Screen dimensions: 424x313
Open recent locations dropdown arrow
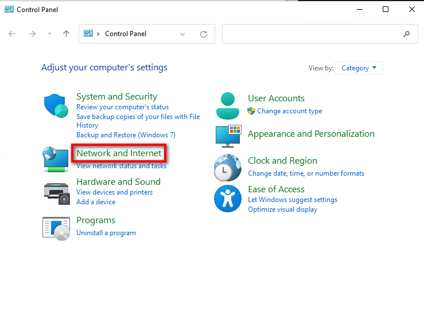click(x=49, y=34)
